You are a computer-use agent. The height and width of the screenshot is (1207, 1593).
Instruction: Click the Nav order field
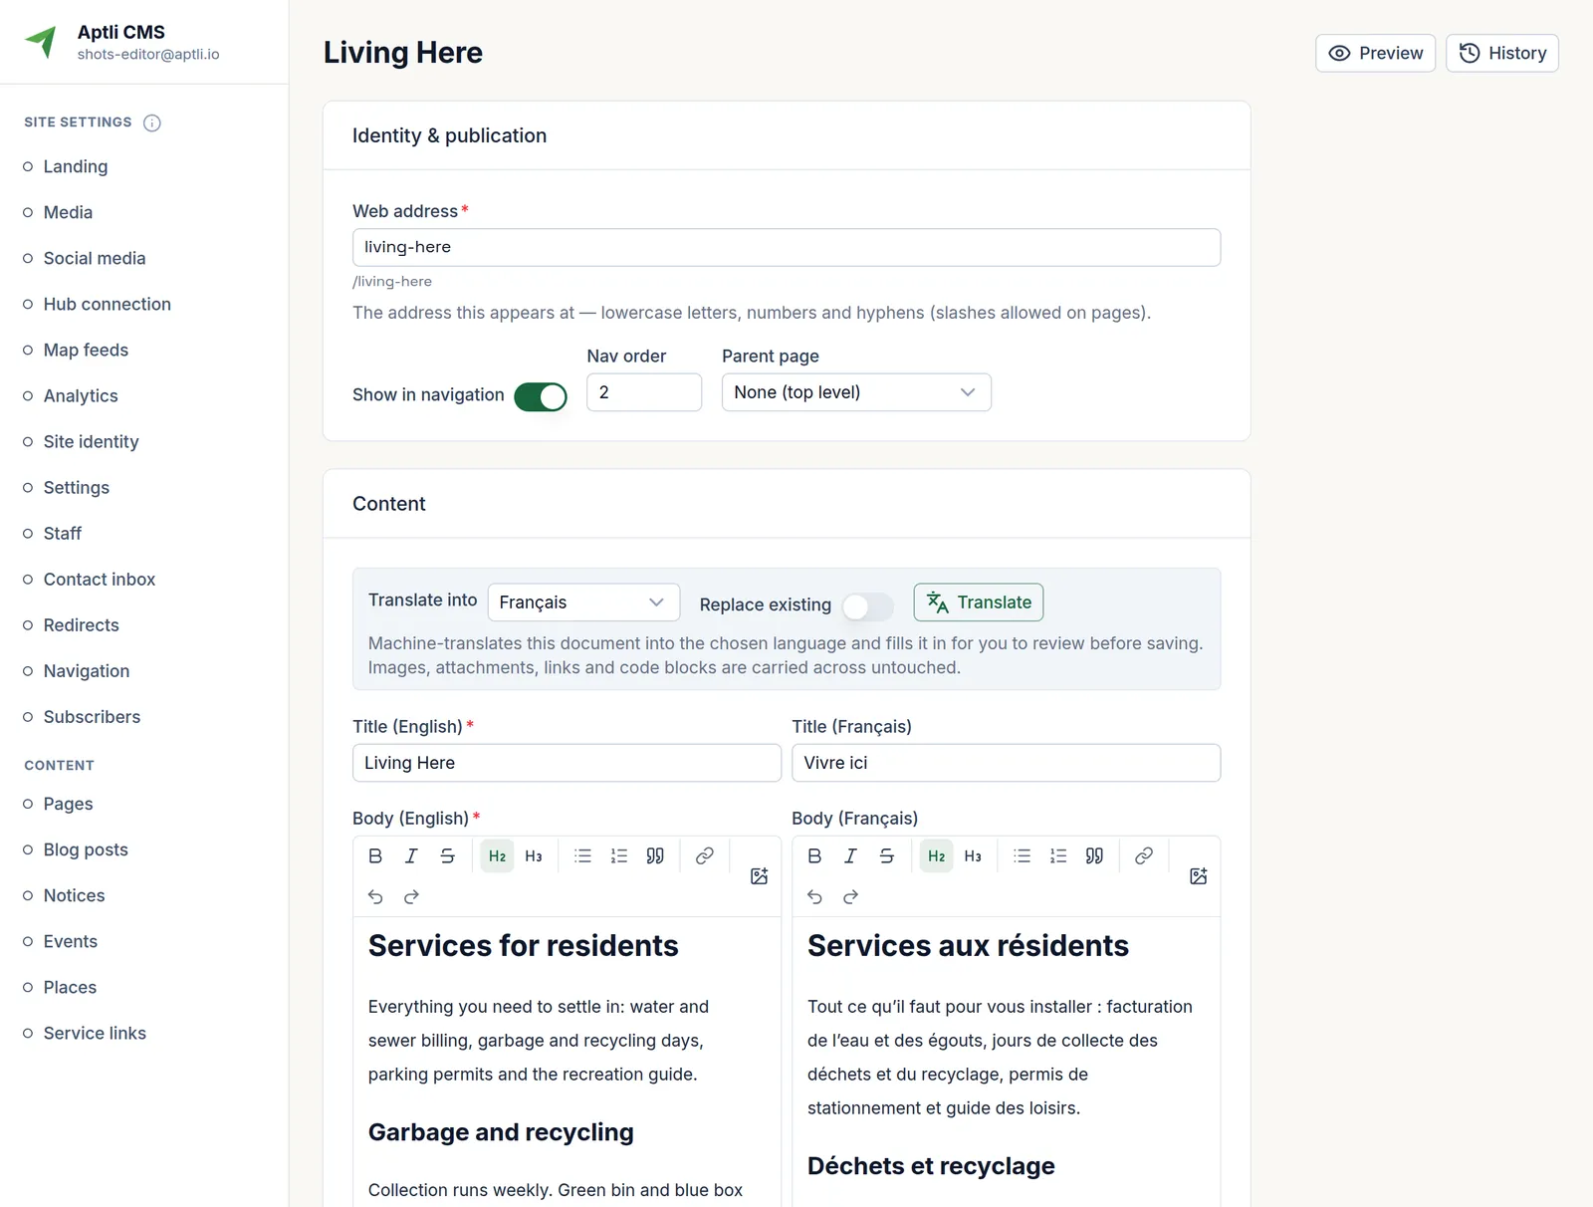644,392
